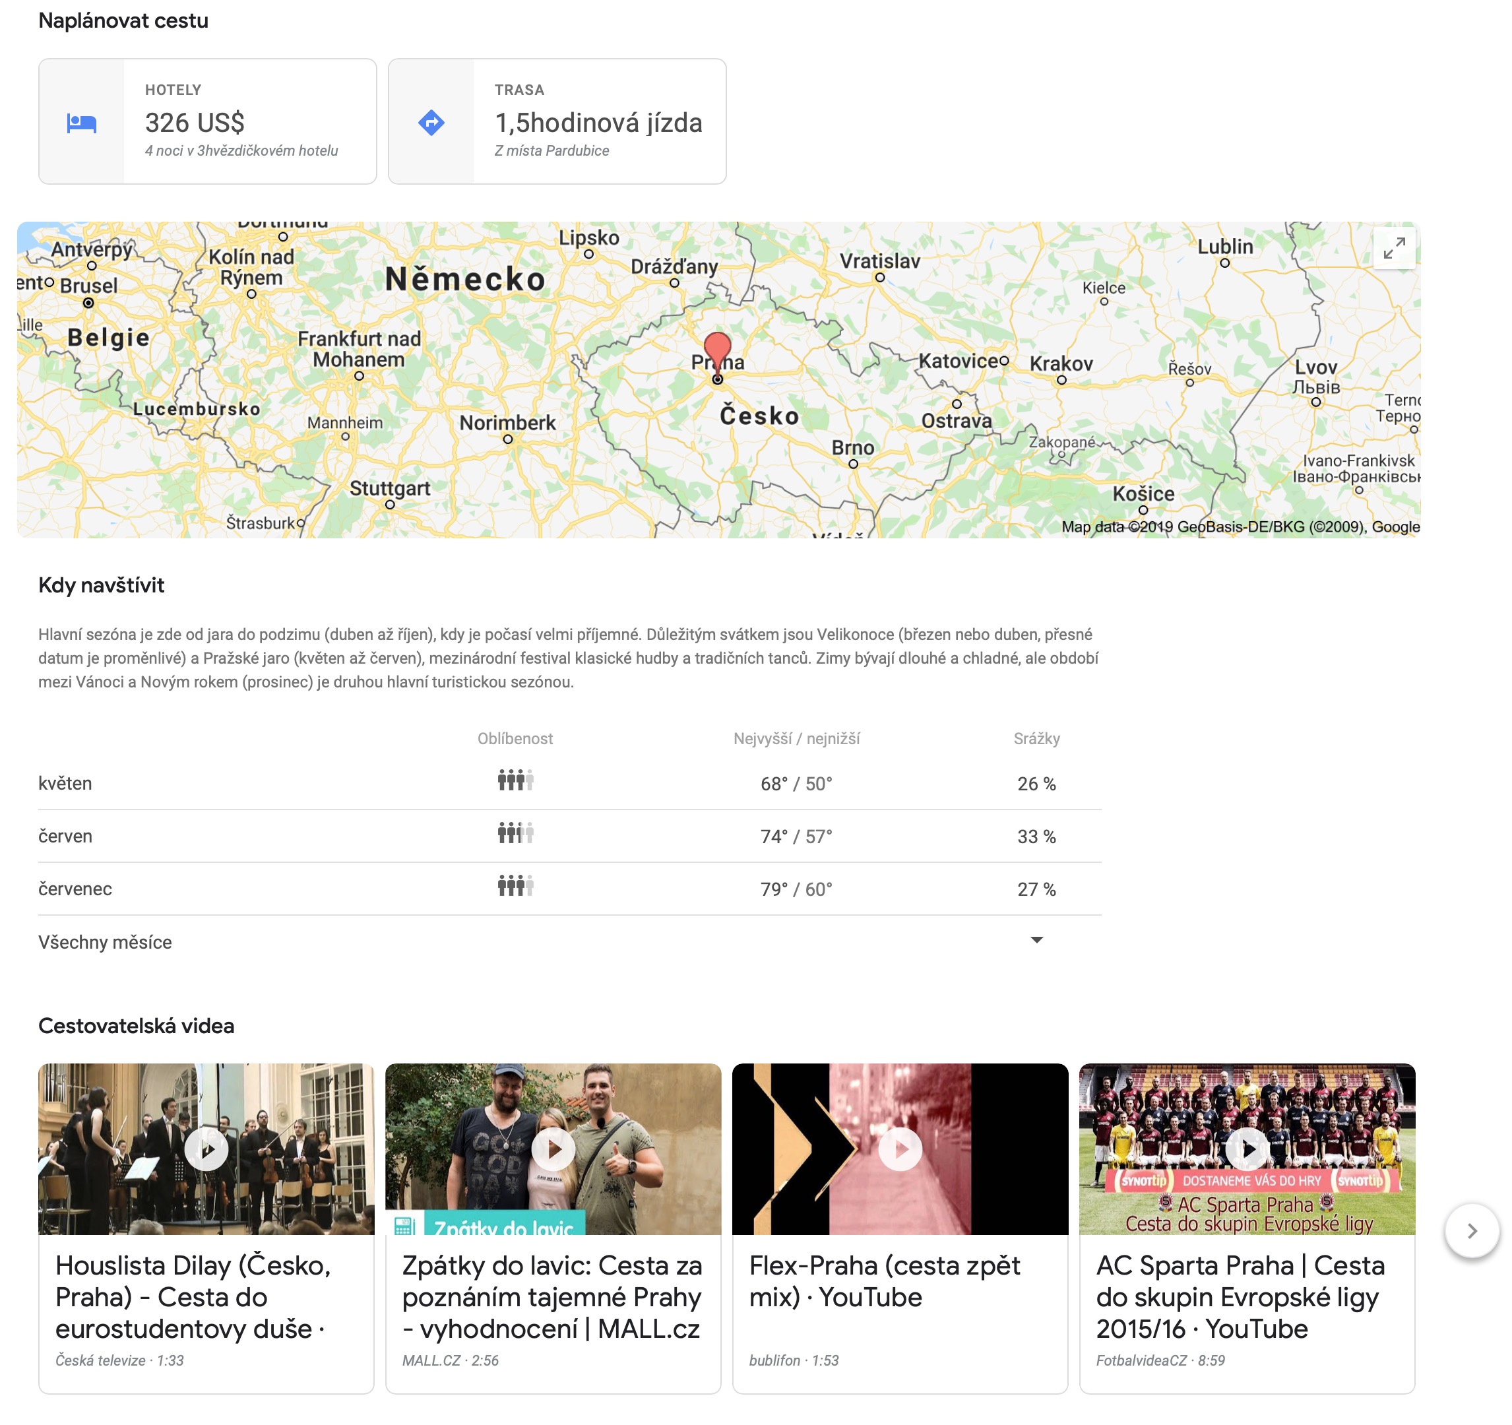Play the Flex-Praha video

[900, 1149]
